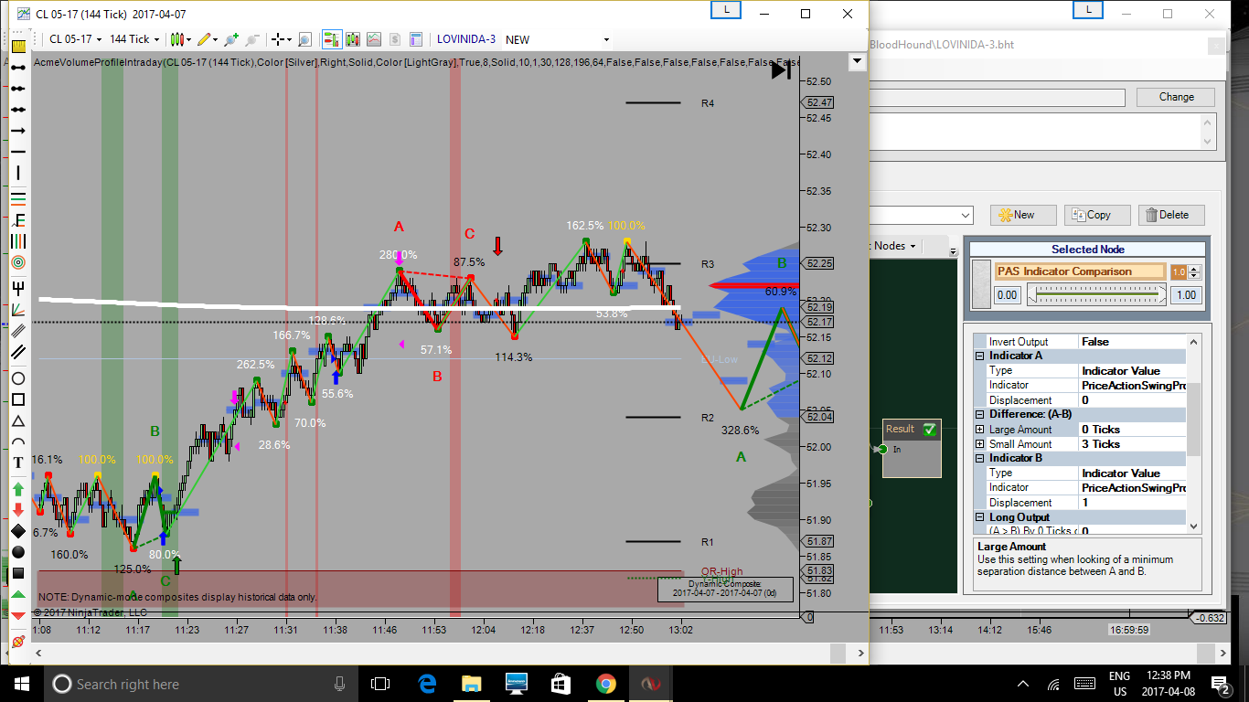Image resolution: width=1249 pixels, height=702 pixels.
Task: Select the text T drawing tool
Action: [18, 463]
